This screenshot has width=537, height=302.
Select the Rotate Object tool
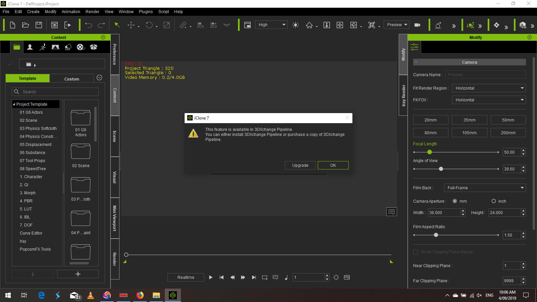(149, 25)
